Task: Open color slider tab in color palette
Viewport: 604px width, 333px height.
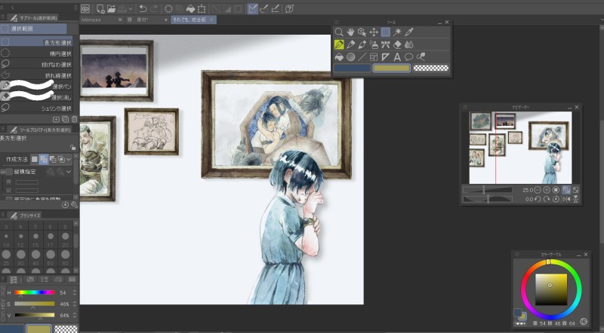Action: coord(13,280)
